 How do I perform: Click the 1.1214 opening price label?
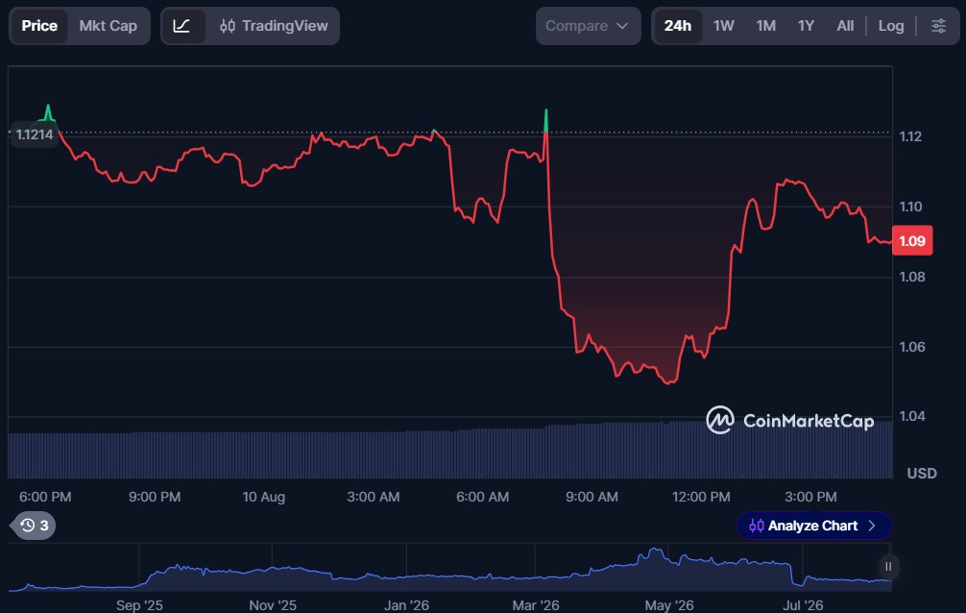coord(35,135)
